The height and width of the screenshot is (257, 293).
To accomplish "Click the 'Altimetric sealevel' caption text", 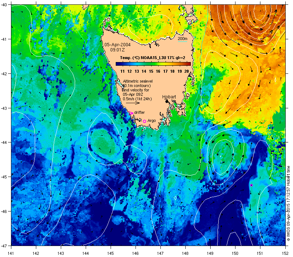I will [138, 81].
